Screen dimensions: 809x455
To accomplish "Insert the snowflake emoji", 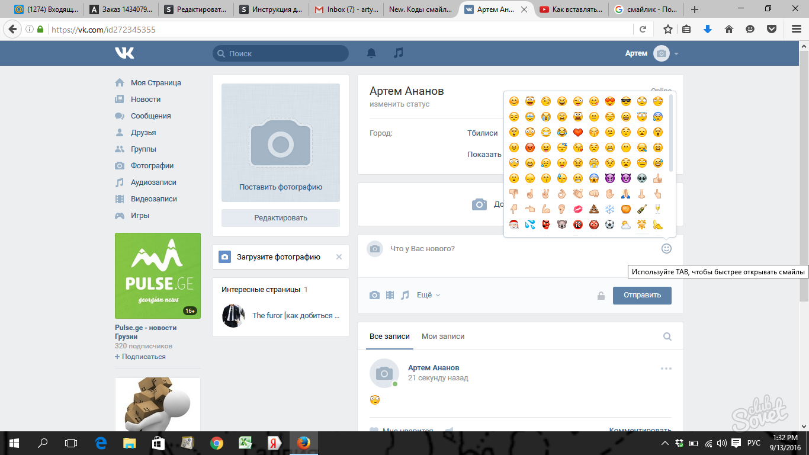I will 609,209.
